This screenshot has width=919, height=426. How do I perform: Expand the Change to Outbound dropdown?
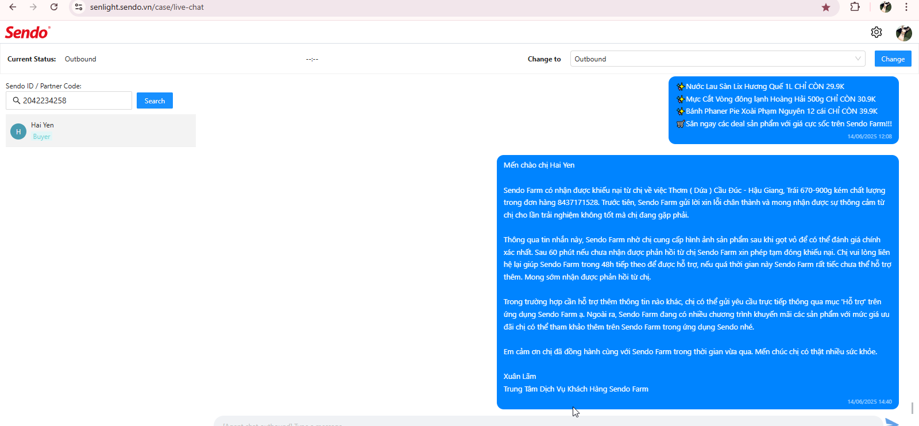coord(718,59)
